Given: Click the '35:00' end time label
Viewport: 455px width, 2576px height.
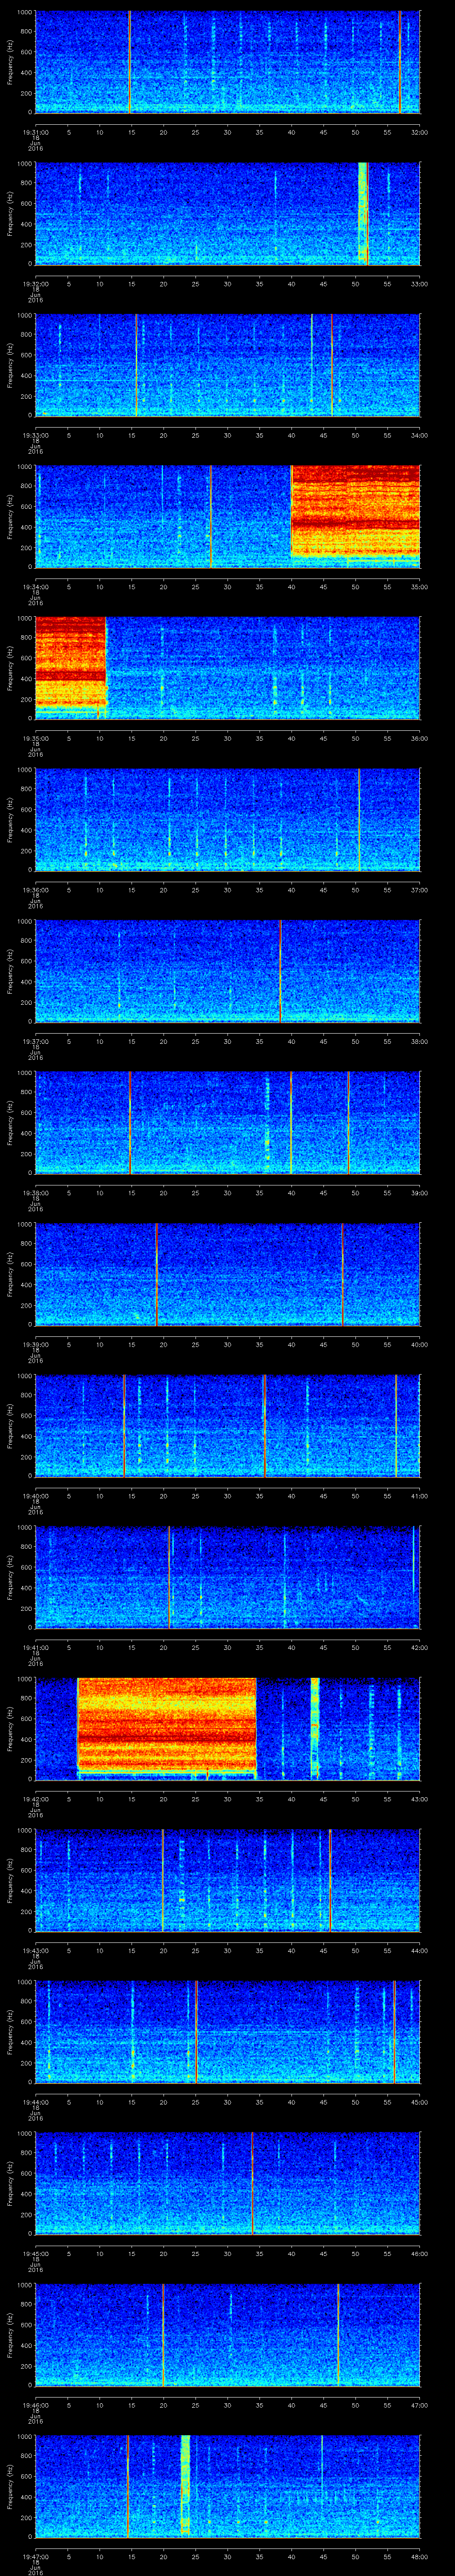Looking at the screenshot, I should [419, 587].
